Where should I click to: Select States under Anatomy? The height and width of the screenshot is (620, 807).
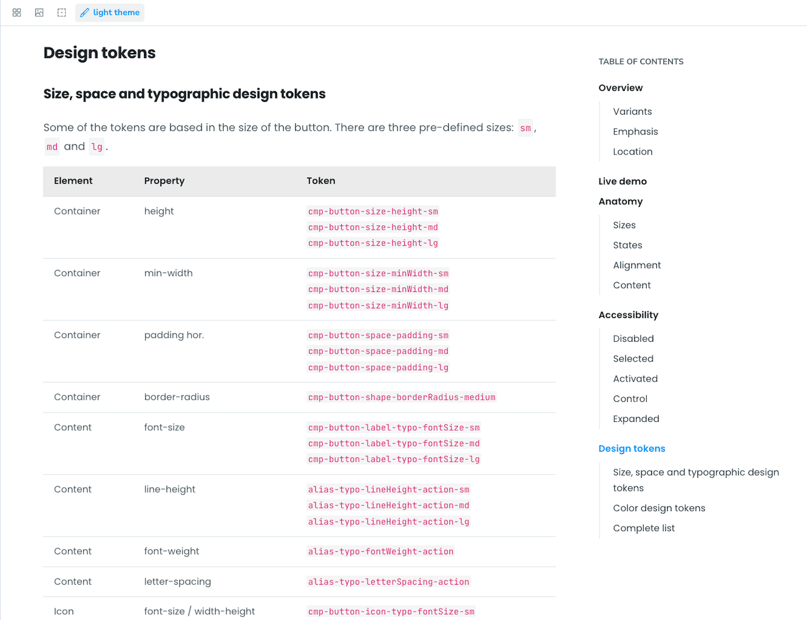[x=627, y=245]
